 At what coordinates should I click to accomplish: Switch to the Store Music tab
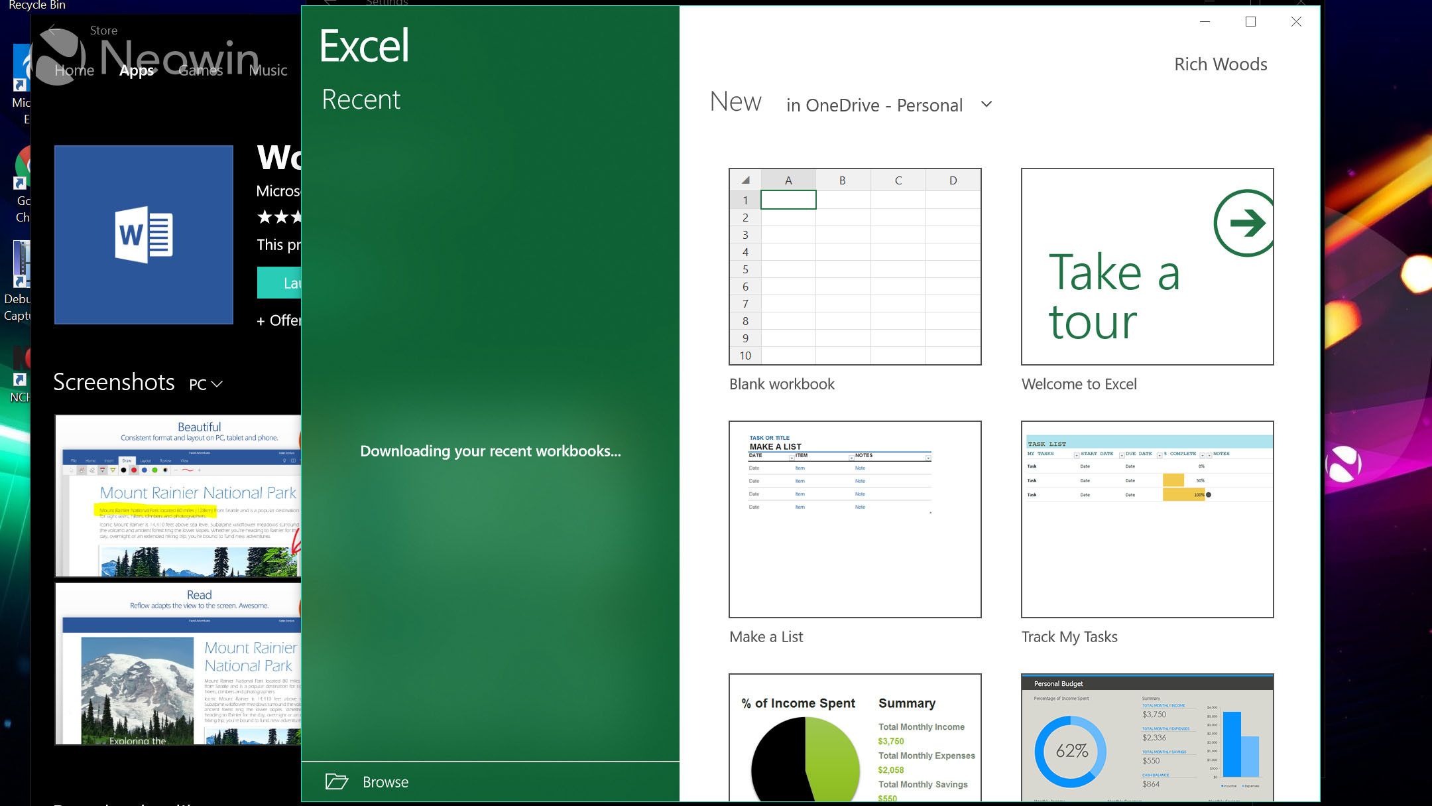[x=268, y=70]
